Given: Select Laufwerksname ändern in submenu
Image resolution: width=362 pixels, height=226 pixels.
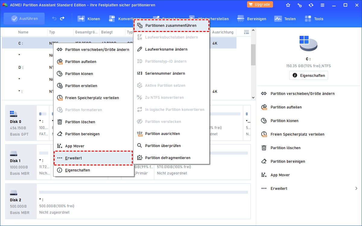Looking at the screenshot, I should (171, 49).
